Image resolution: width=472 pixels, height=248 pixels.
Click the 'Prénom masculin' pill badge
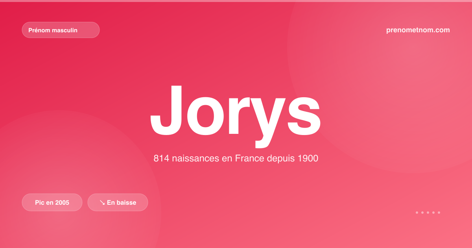pos(61,30)
